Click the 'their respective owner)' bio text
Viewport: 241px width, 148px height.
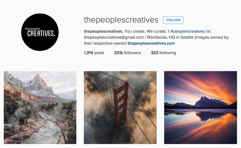click(x=105, y=43)
